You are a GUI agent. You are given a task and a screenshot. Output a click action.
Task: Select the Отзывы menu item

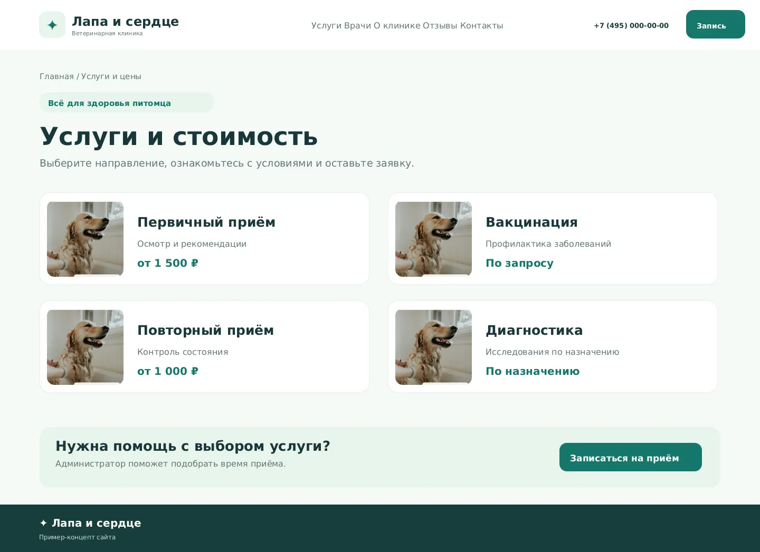point(440,25)
